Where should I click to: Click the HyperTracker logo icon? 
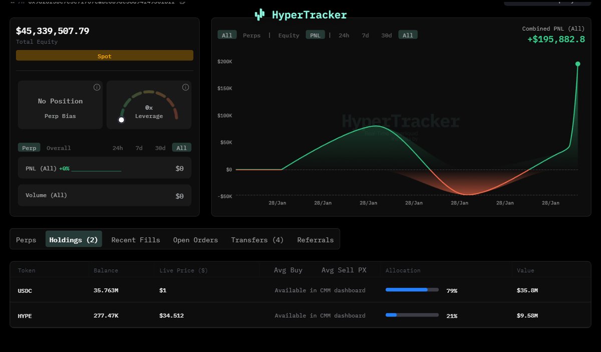coord(259,15)
